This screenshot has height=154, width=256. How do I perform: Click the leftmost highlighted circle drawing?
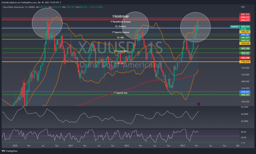click(x=47, y=23)
